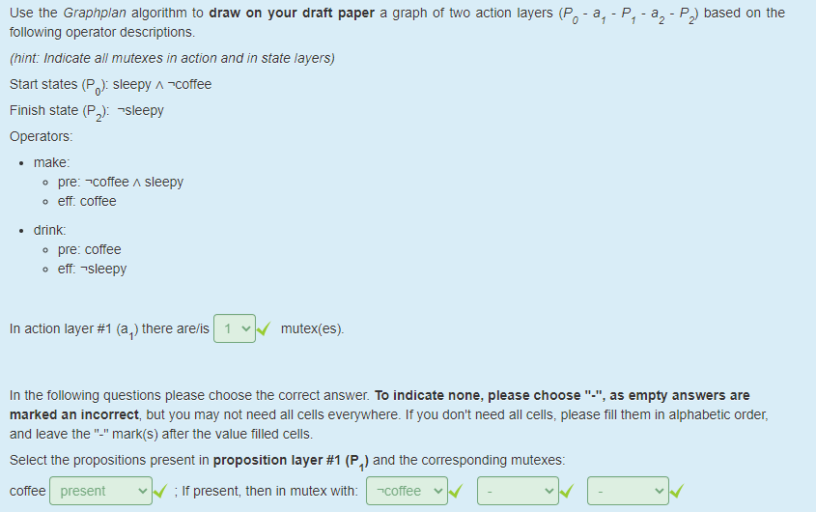Click the checkmark after the last '-' dropdown

[x=677, y=491]
